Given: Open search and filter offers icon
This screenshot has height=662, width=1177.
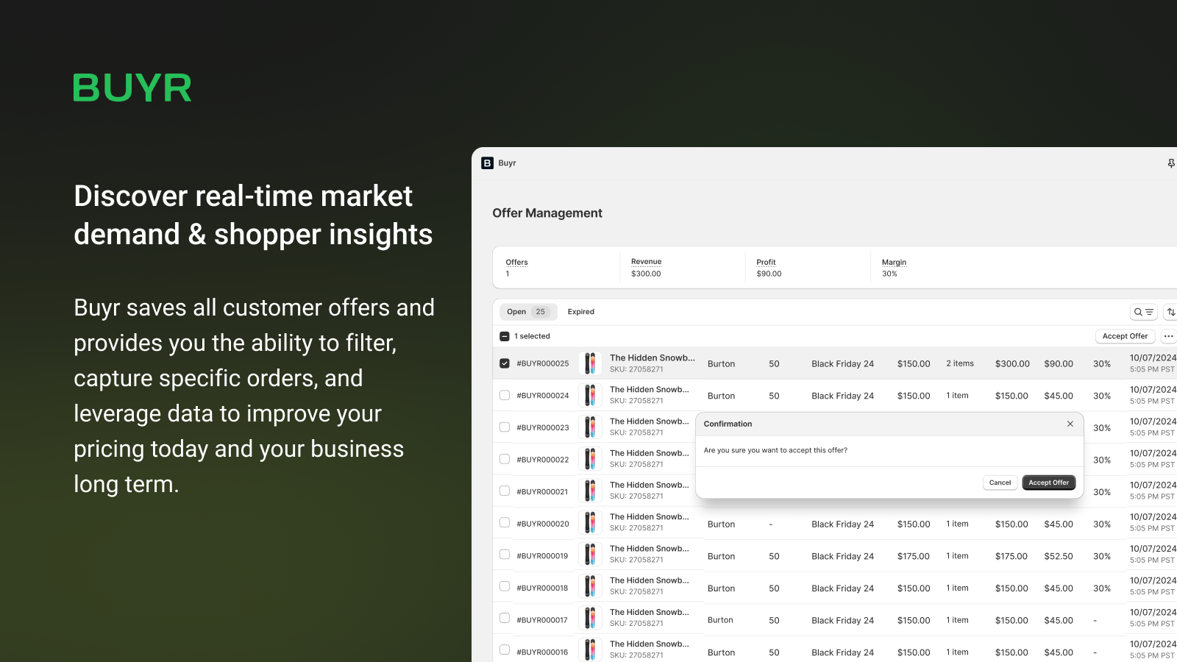Looking at the screenshot, I should pos(1143,312).
